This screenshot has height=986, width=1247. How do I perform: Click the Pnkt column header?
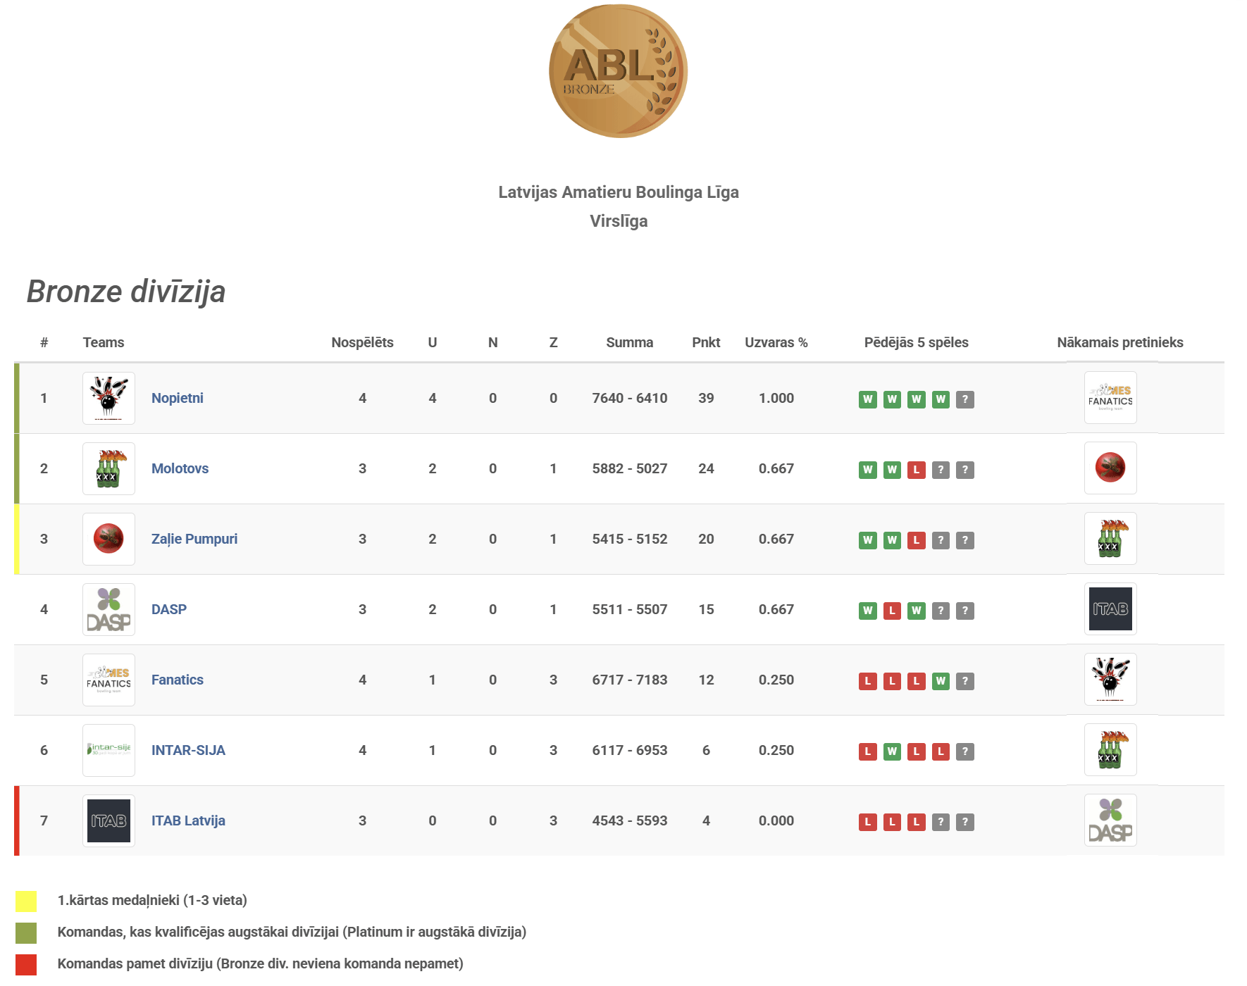click(x=706, y=342)
